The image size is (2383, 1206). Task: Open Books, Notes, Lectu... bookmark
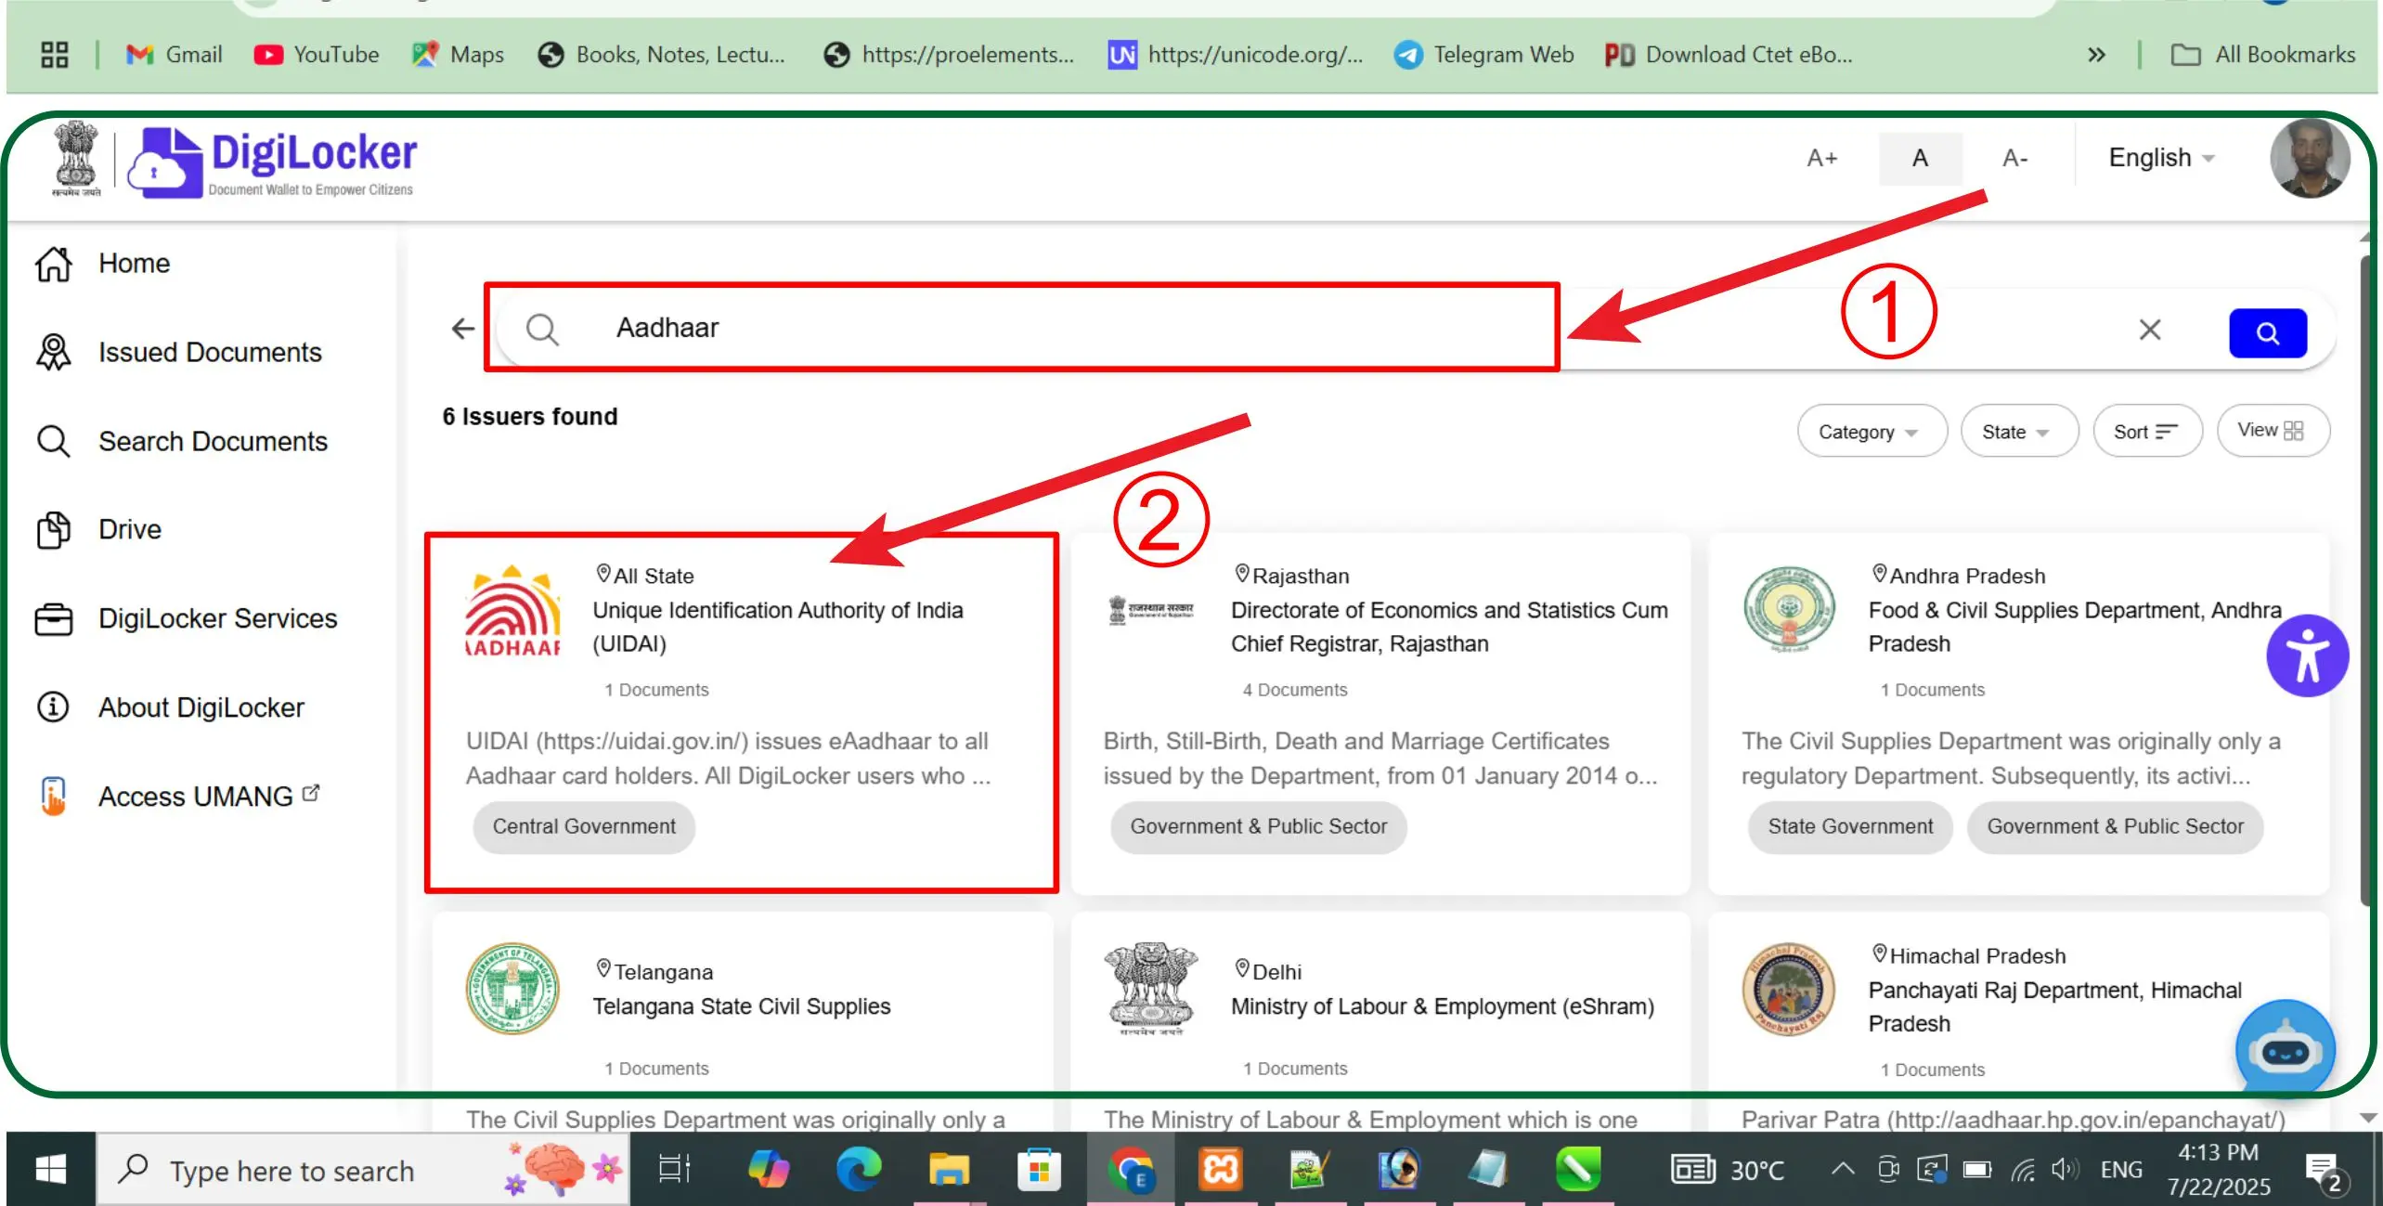pyautogui.click(x=662, y=55)
